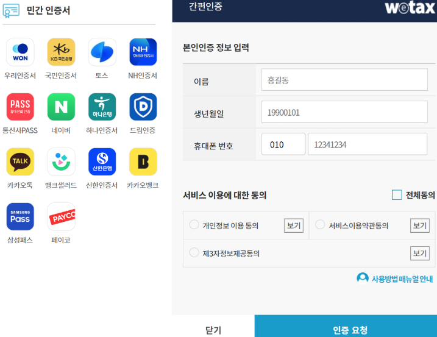Image resolution: width=437 pixels, height=337 pixels.
Task: Click the 서비스 이용에 대한 동의 heading
Action: tap(225, 195)
